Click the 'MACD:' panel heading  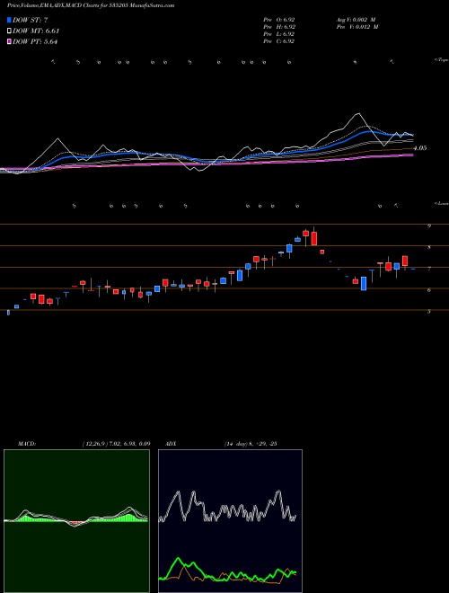click(27, 444)
